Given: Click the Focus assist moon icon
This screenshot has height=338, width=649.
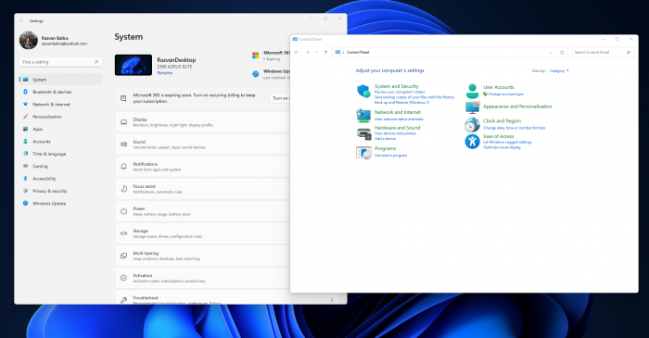Looking at the screenshot, I should coord(123,189).
